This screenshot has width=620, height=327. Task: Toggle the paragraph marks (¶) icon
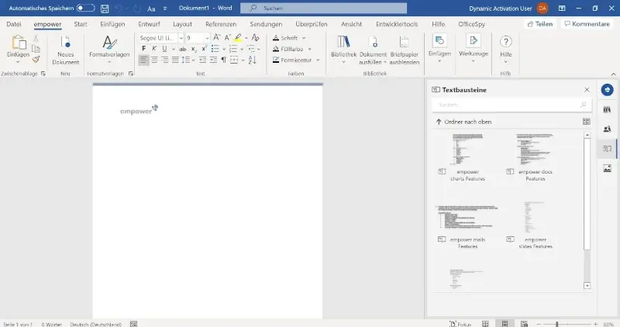click(223, 60)
